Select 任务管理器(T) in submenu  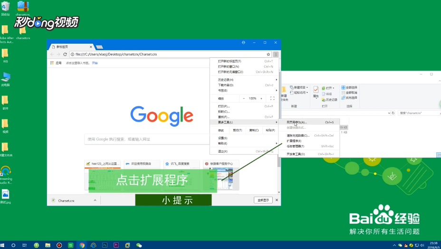point(309,146)
